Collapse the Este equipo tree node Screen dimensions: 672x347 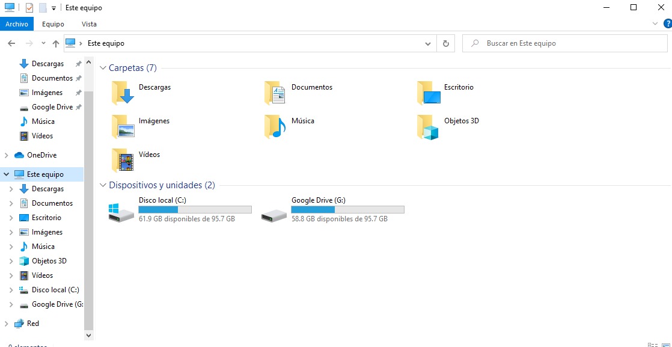tap(7, 174)
